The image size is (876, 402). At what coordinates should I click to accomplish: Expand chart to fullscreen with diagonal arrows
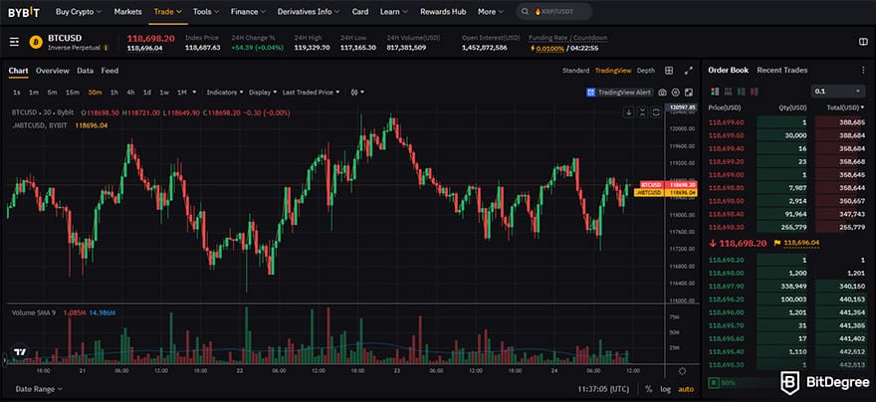[x=688, y=71]
